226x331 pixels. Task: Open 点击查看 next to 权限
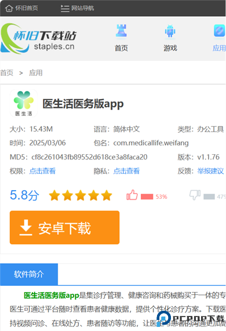tap(42, 171)
